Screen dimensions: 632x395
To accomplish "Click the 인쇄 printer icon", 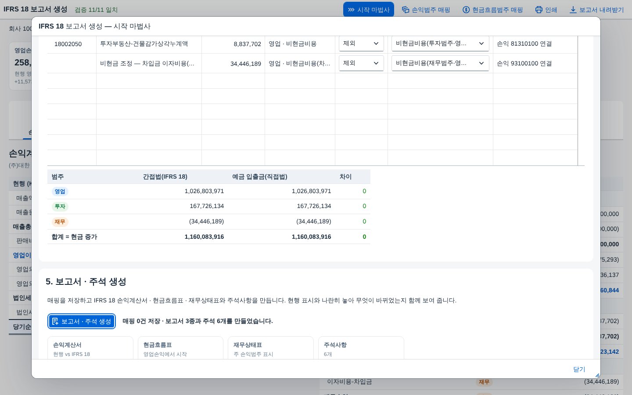I will (539, 10).
